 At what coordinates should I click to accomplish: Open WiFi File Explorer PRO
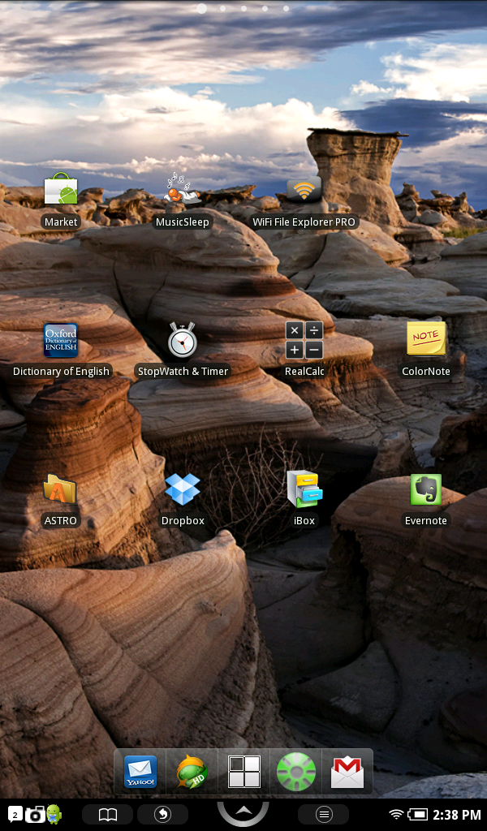304,190
